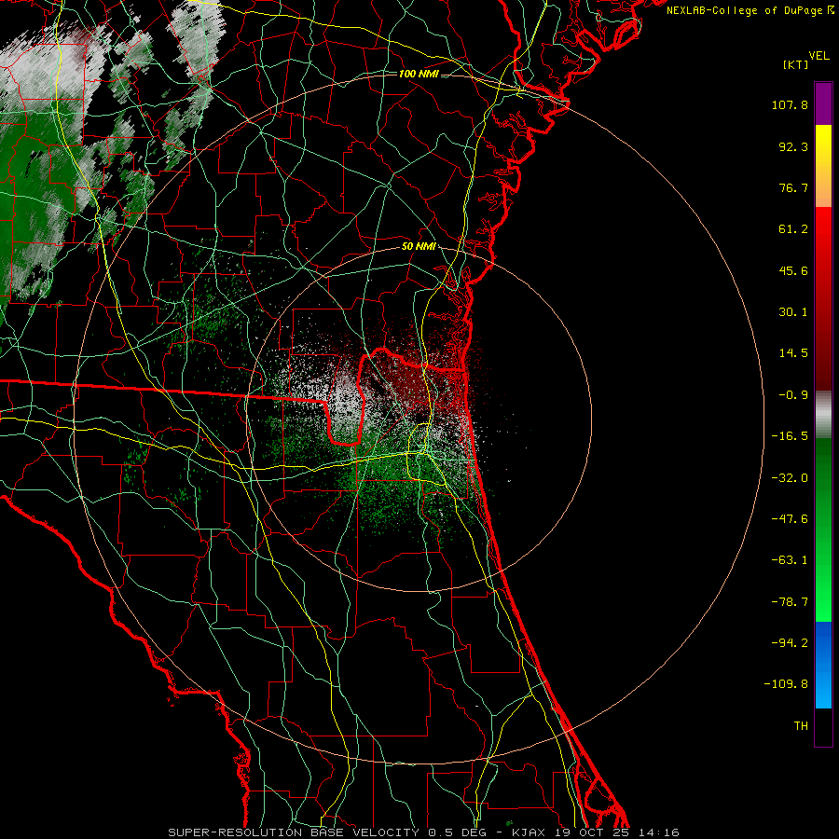Click the 100 NMI range ring label
This screenshot has width=839, height=839.
click(x=419, y=74)
